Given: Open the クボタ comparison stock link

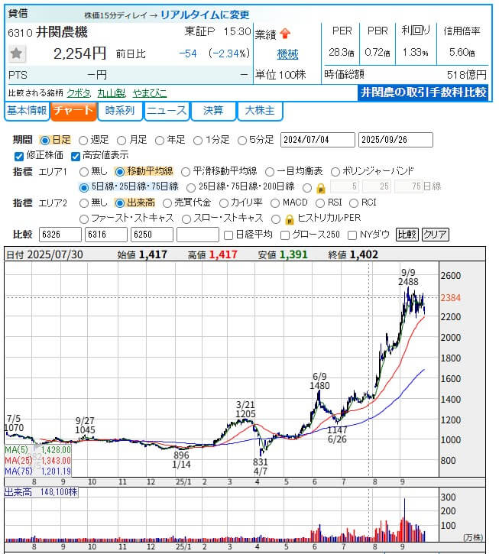Looking at the screenshot, I should (79, 92).
